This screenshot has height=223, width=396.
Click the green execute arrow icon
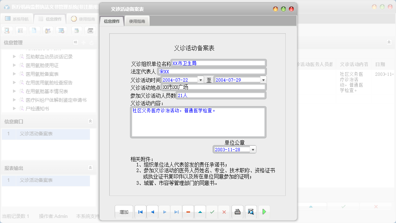[x=264, y=212]
